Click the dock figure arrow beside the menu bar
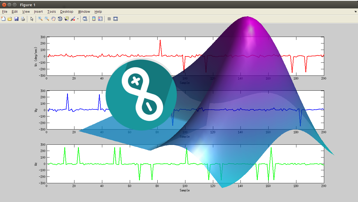The width and height of the screenshot is (358, 202). pos(355,12)
